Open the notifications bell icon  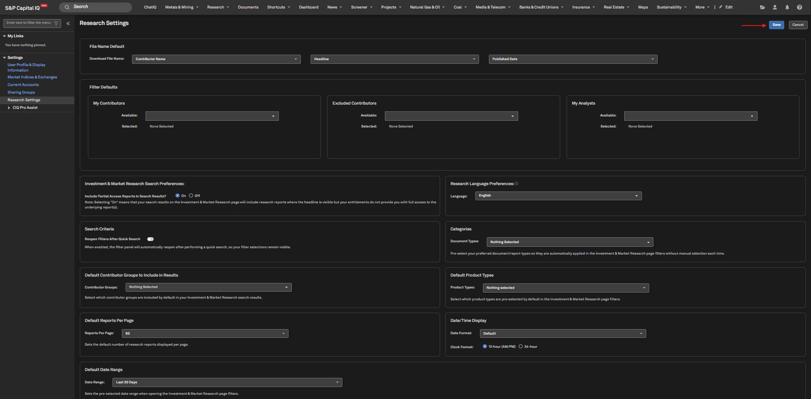[787, 7]
